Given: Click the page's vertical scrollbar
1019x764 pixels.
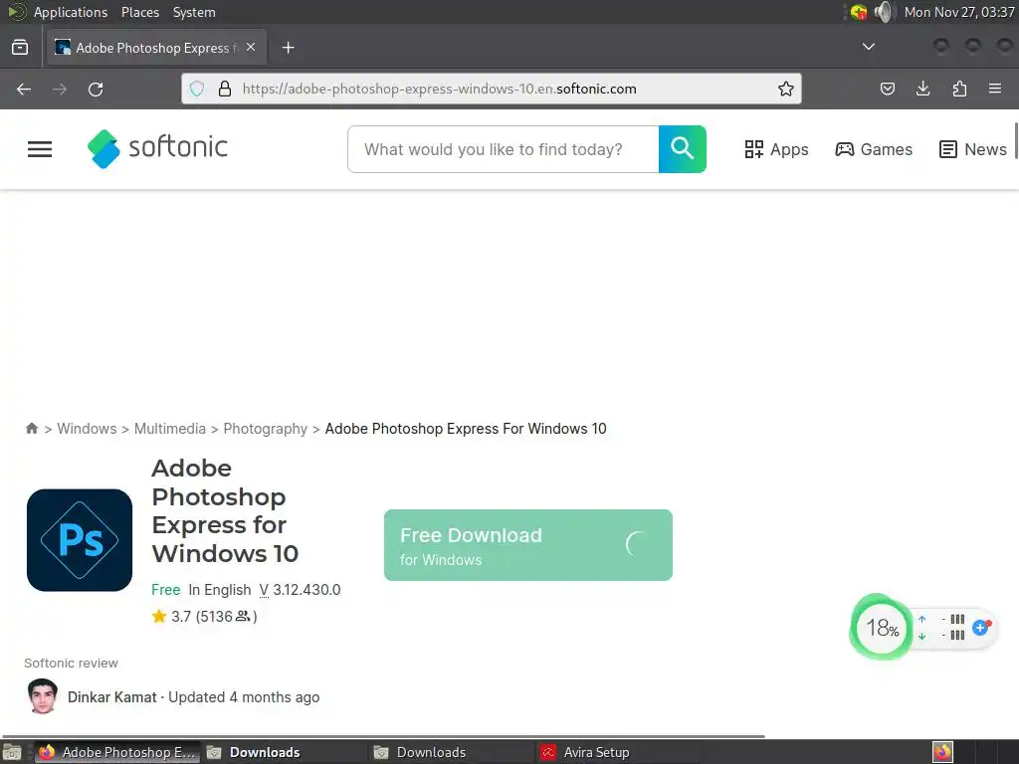Looking at the screenshot, I should (1016, 139).
